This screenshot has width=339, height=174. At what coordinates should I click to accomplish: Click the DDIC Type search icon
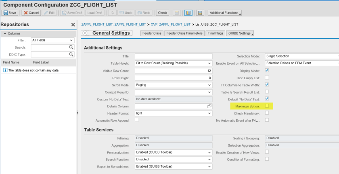[71, 54]
